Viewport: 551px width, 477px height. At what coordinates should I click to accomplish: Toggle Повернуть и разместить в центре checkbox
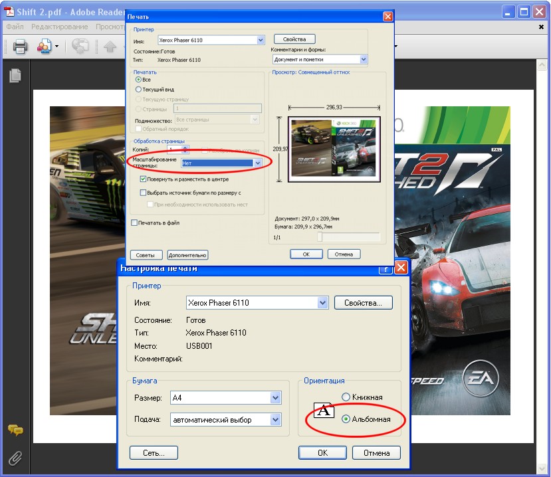(143, 179)
